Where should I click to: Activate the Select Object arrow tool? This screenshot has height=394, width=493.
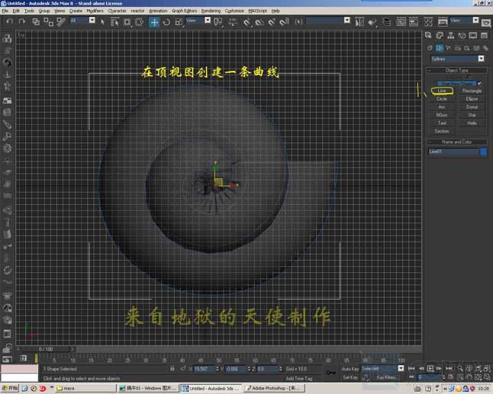pos(102,21)
